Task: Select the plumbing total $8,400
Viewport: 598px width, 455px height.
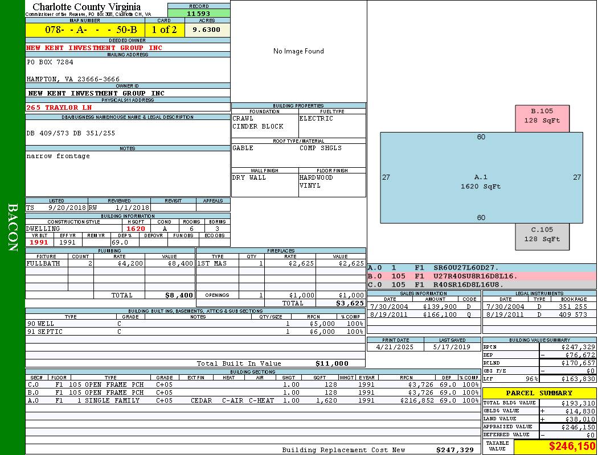Action: 179,295
